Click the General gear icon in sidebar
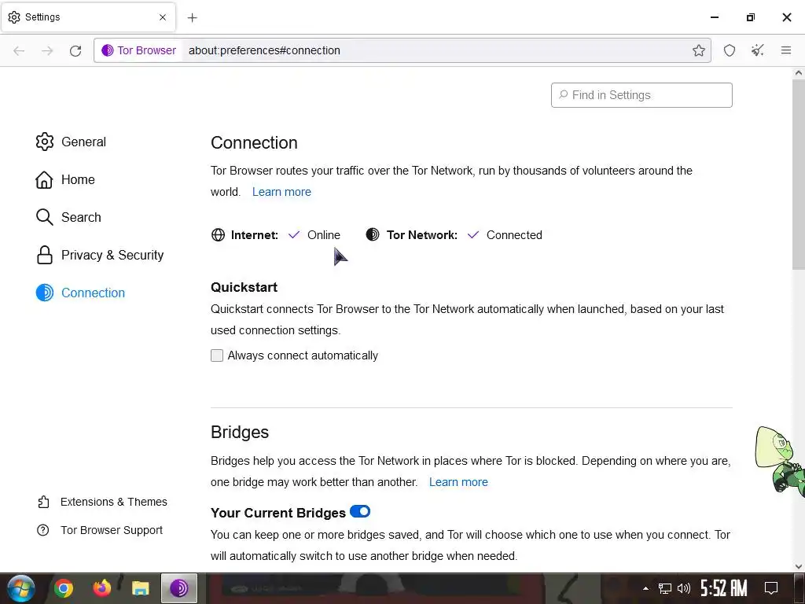 tap(45, 142)
